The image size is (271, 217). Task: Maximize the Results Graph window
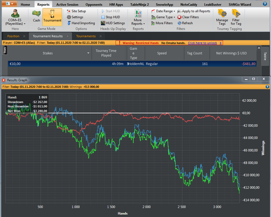coord(254,79)
